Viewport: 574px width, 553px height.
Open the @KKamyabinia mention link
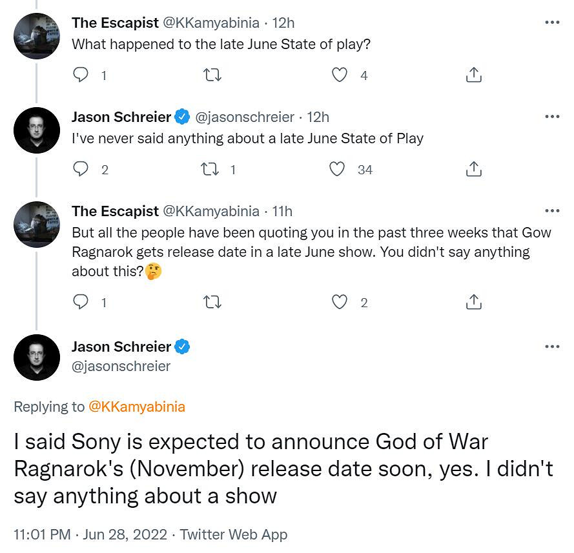pyautogui.click(x=136, y=407)
